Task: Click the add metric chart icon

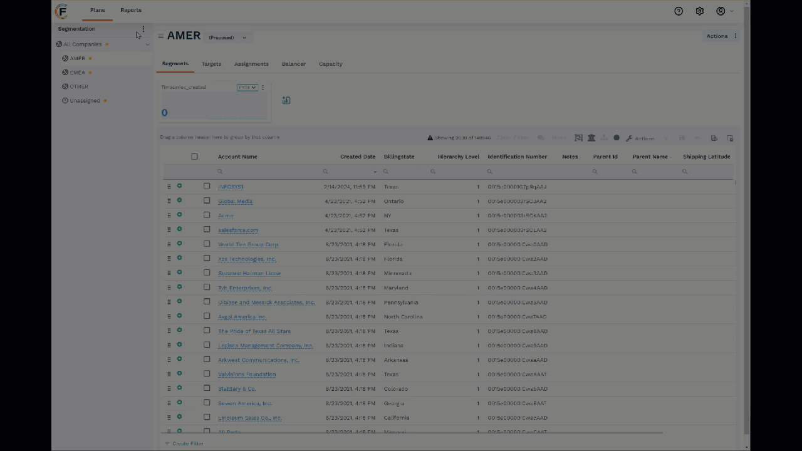Action: pyautogui.click(x=286, y=100)
